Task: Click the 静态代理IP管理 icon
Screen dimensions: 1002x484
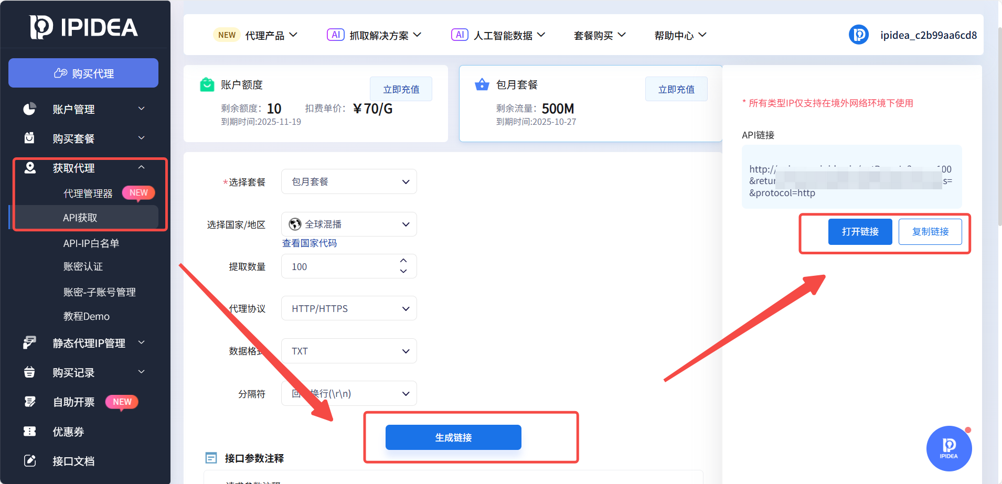Action: (x=29, y=343)
